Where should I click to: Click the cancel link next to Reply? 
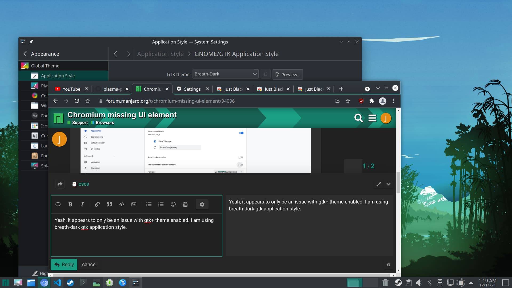89,265
